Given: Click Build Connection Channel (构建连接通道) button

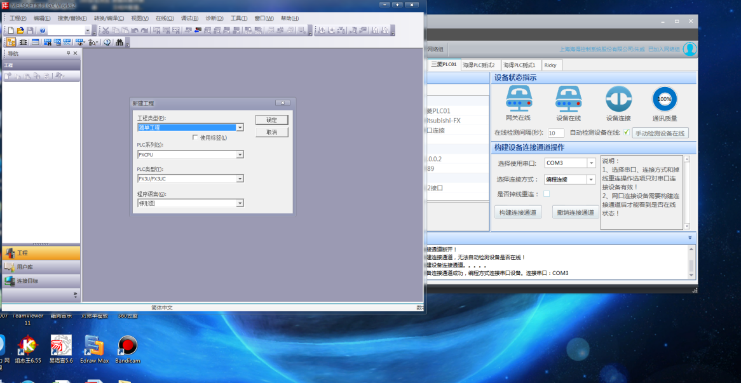Looking at the screenshot, I should tap(518, 213).
